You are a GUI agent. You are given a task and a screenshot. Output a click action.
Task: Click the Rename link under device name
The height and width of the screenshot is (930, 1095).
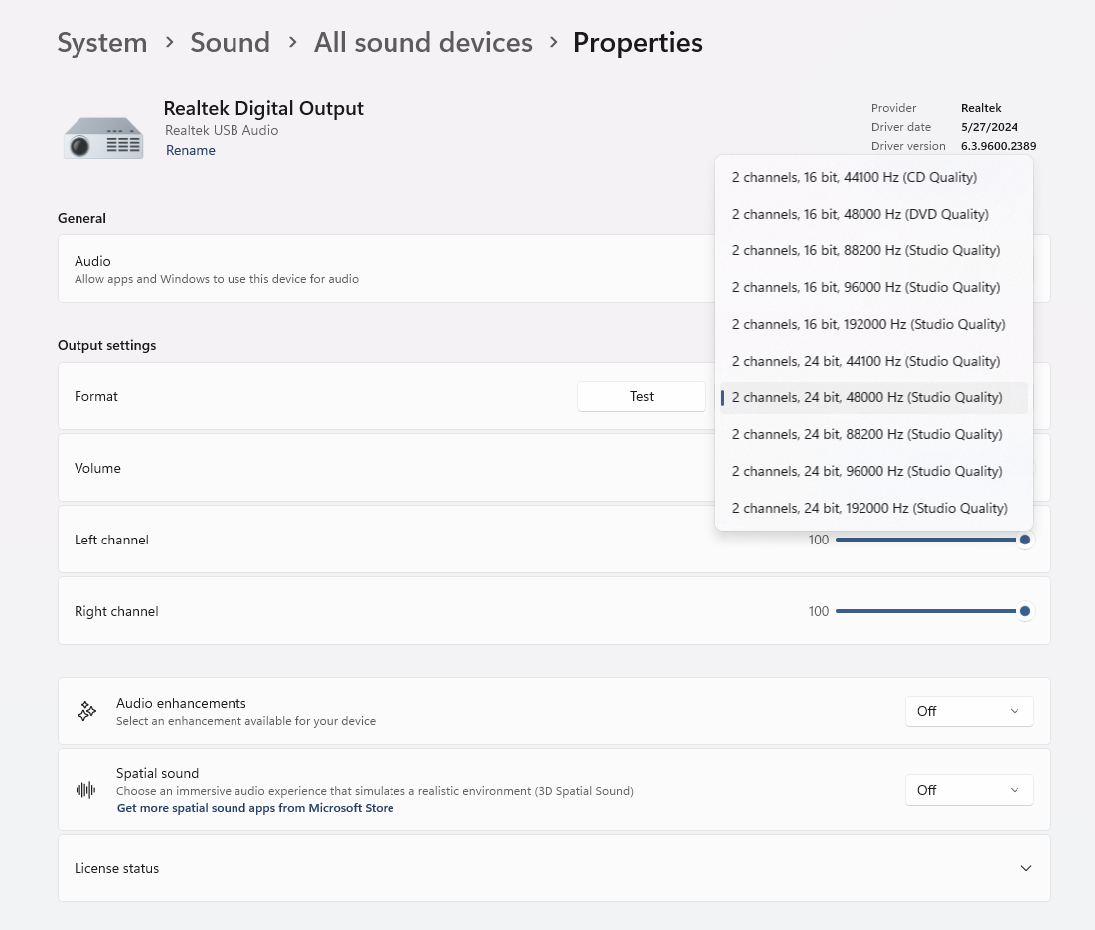pos(190,151)
